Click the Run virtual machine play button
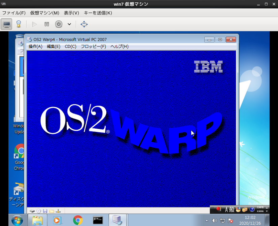This screenshot has width=278, height=226. pos(34,24)
